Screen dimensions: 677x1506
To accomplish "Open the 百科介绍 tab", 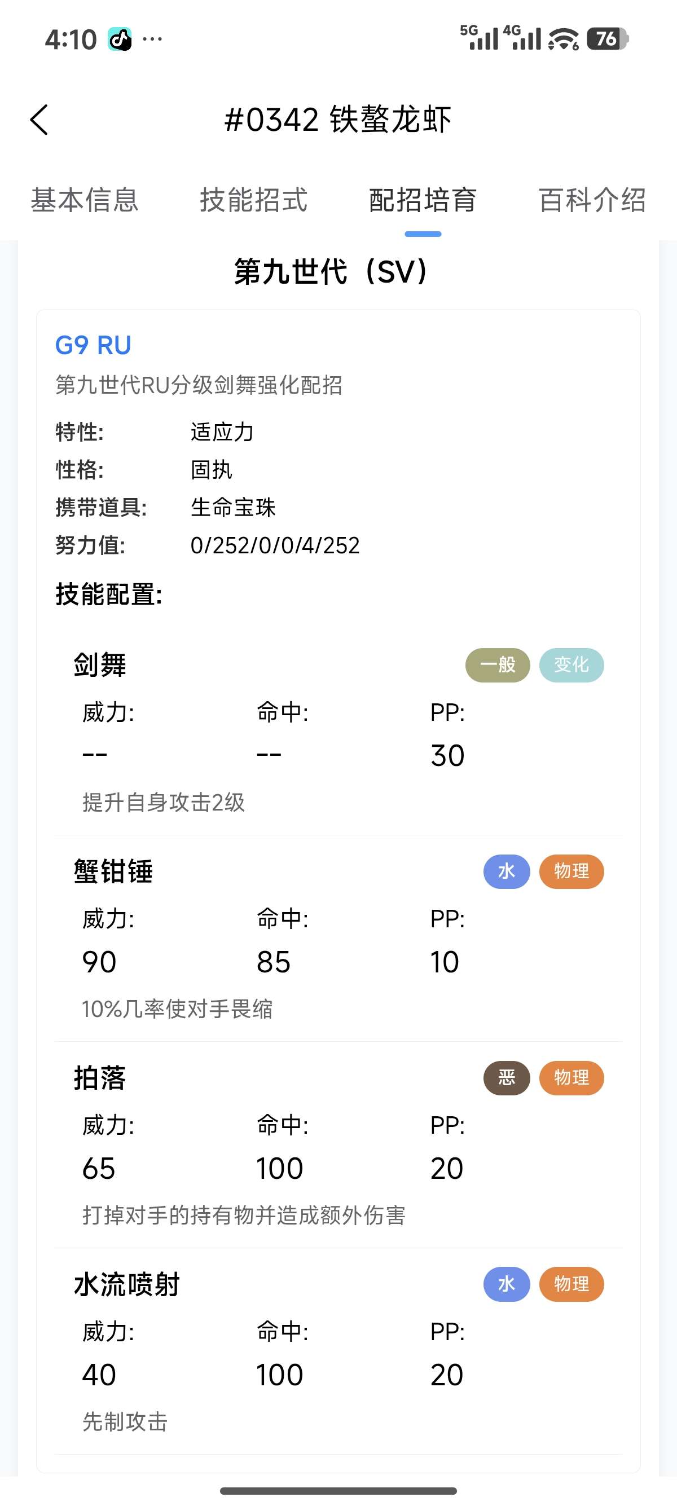I will click(592, 200).
